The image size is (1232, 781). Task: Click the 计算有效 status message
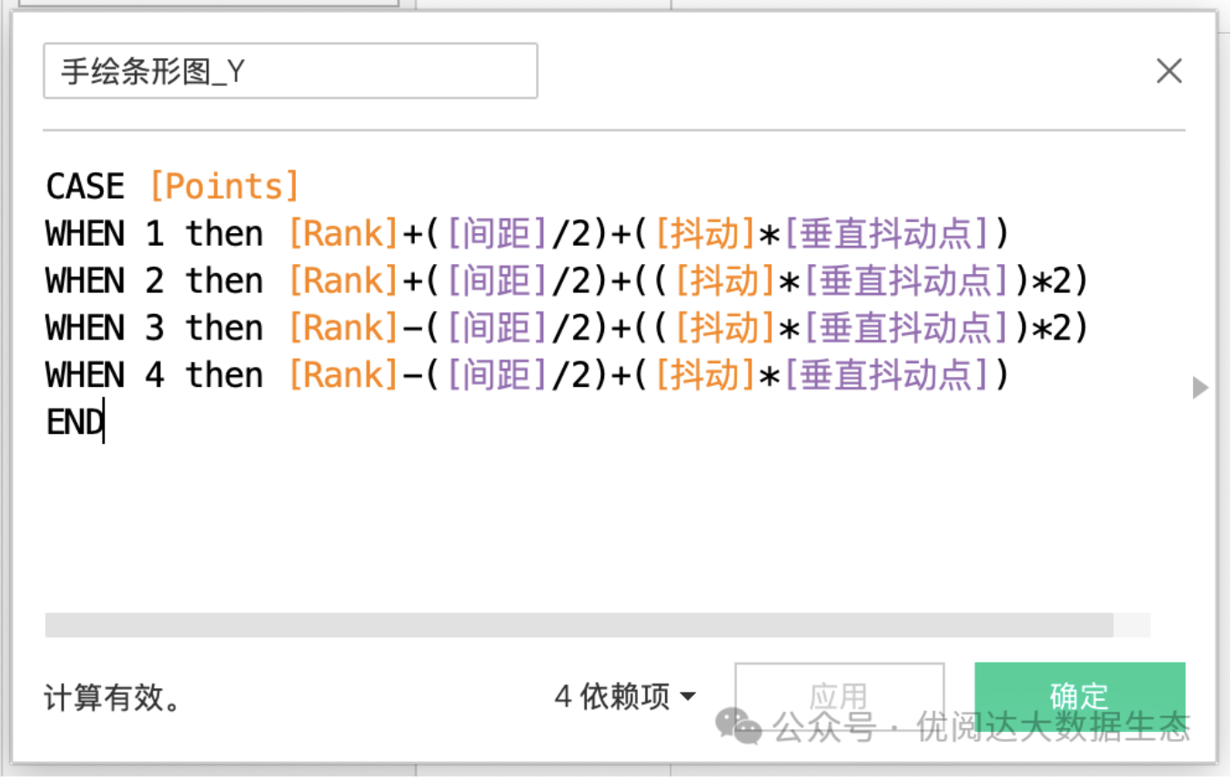[x=113, y=698]
